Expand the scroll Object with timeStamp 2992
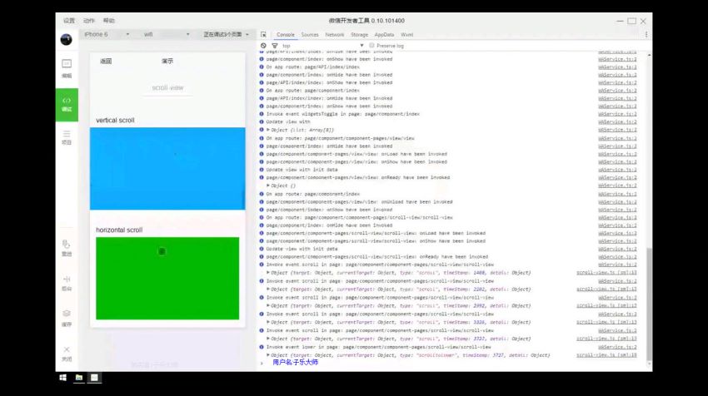The width and height of the screenshot is (708, 396). (268, 306)
